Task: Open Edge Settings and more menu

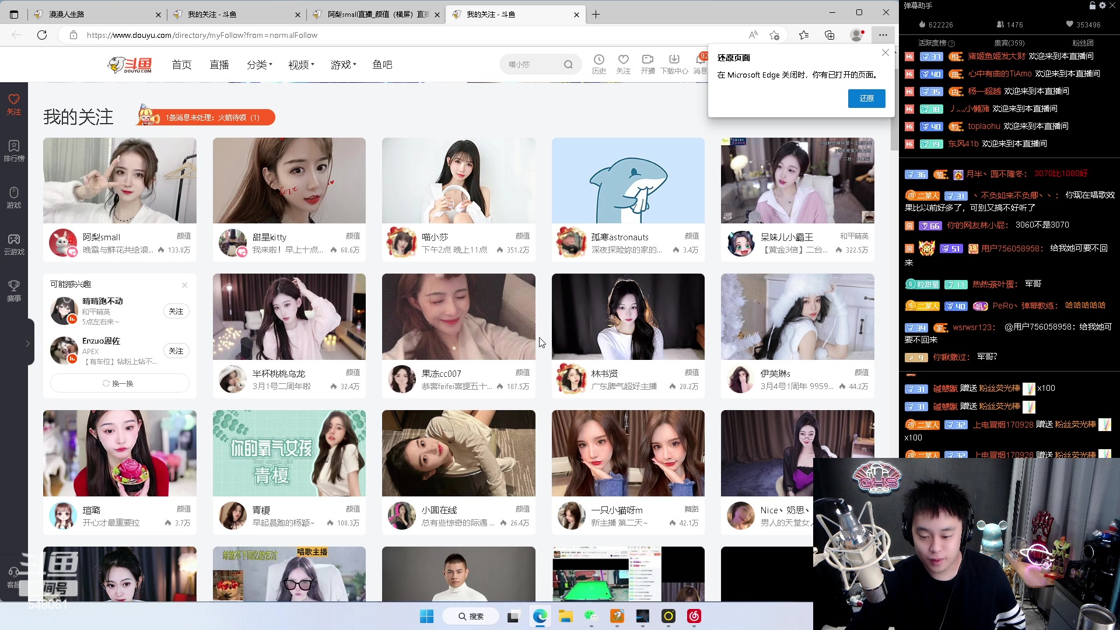Action: (x=883, y=35)
